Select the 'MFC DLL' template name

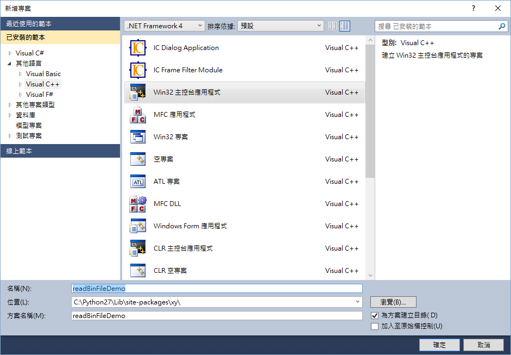[x=167, y=204]
